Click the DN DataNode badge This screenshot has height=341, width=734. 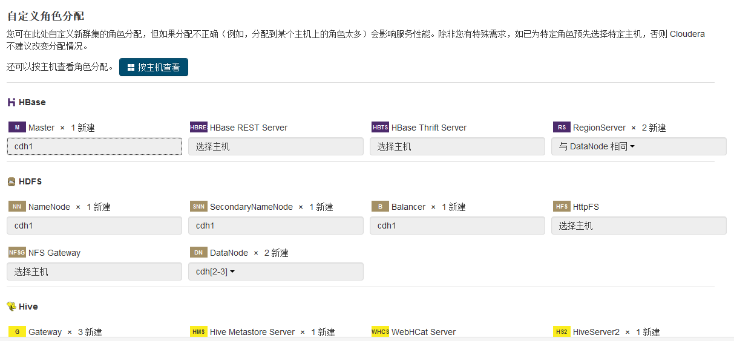coord(198,252)
